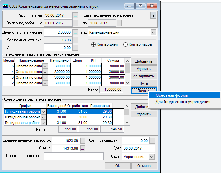Click Добавить button in salary section
221x173 pixels.
(144, 62)
